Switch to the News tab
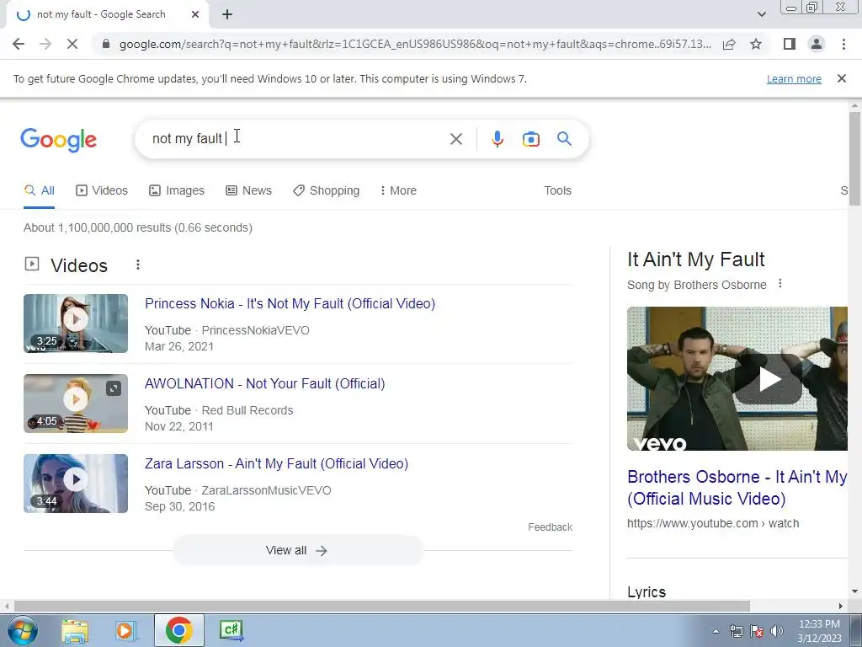 pos(248,190)
